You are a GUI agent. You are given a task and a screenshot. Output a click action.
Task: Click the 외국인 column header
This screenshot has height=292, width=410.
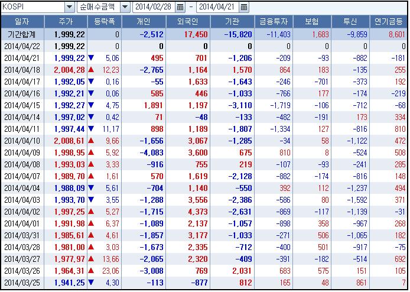click(x=188, y=21)
